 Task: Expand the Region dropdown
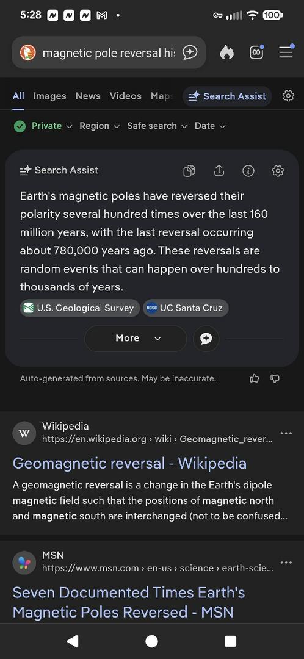100,126
